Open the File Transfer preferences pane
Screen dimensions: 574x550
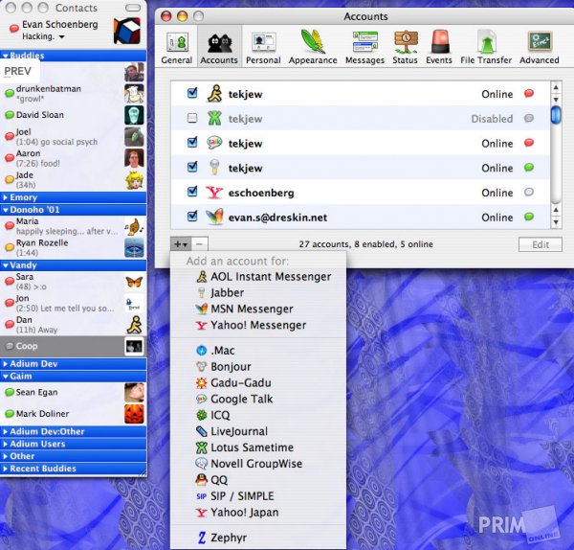click(x=486, y=47)
